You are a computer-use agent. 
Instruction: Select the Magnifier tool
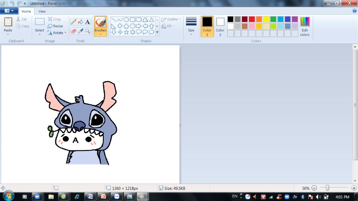(x=87, y=31)
